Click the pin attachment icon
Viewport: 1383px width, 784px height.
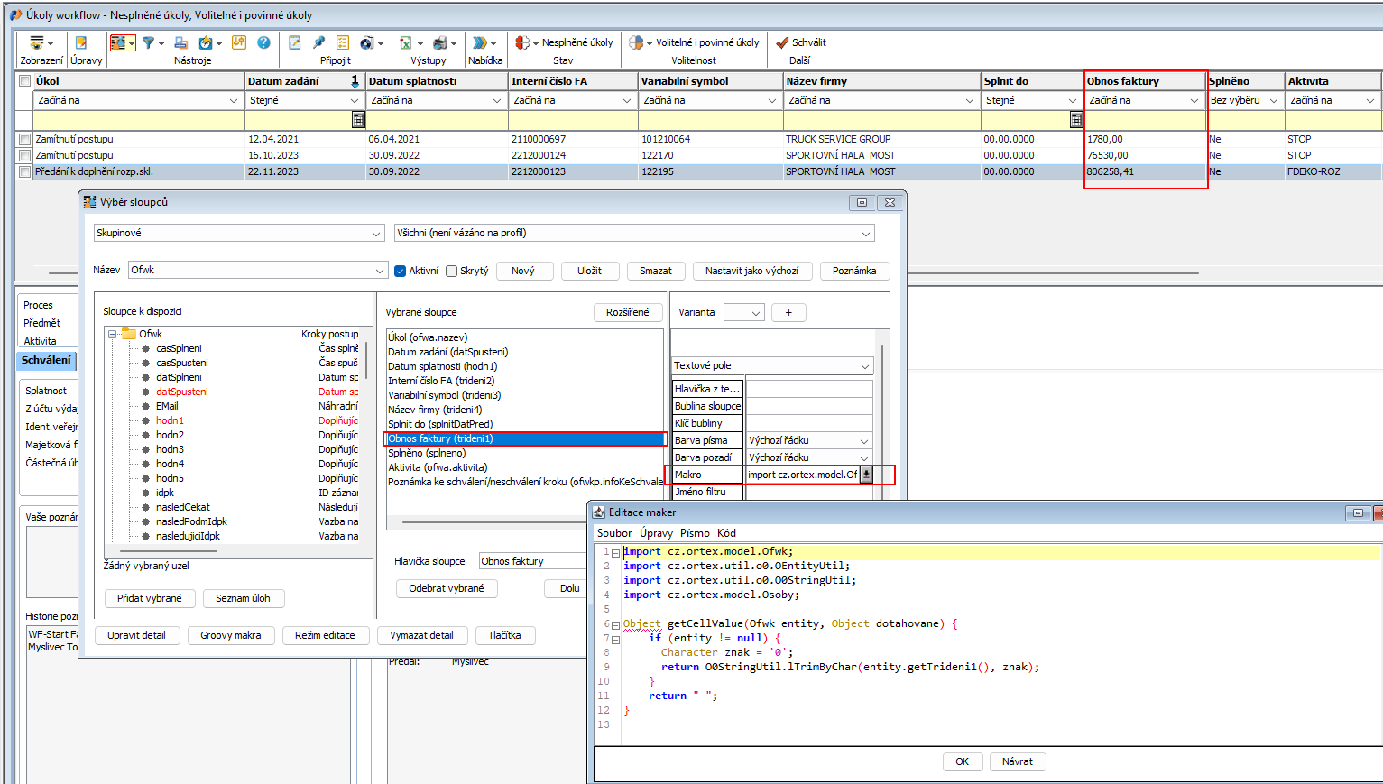318,42
